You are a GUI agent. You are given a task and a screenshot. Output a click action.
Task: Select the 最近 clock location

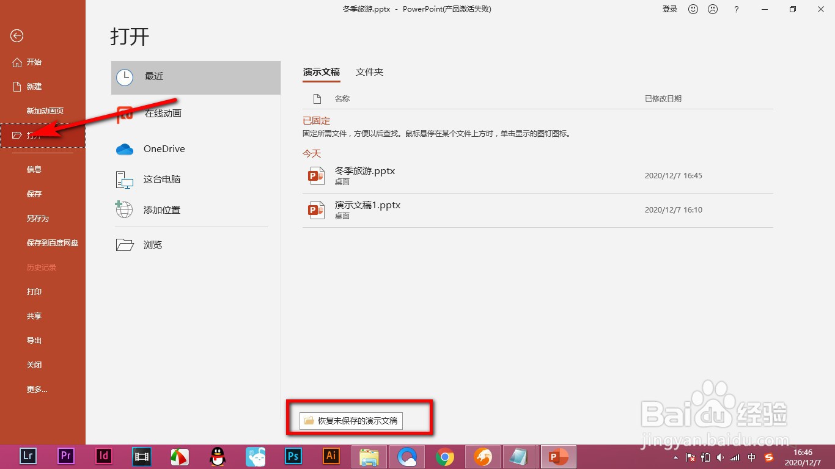click(196, 77)
